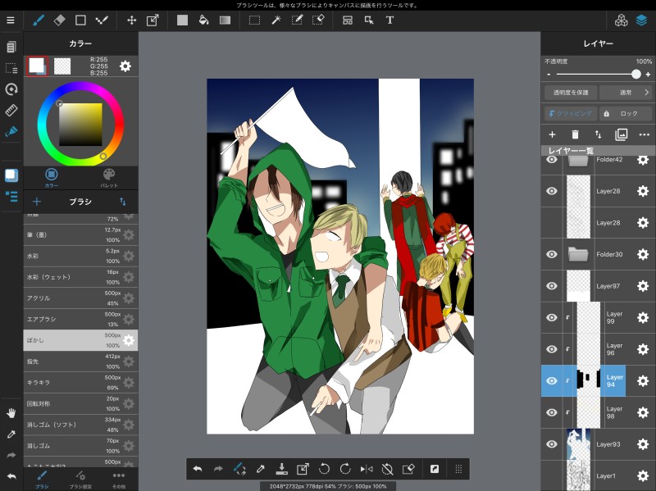
Task: Choose the Magic Wand selection tool
Action: click(x=276, y=20)
